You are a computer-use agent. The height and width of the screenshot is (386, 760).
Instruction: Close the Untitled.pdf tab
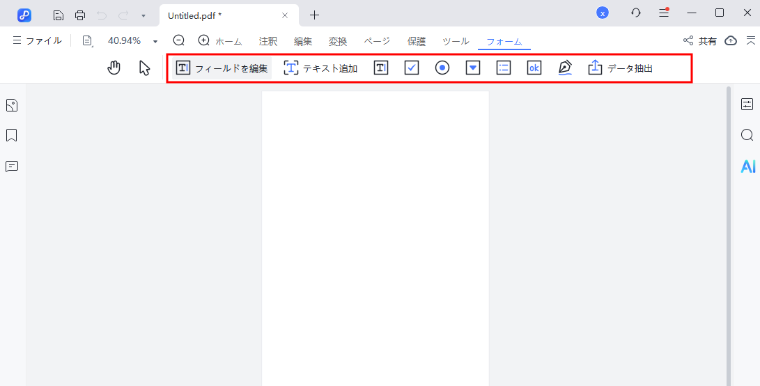(x=285, y=15)
